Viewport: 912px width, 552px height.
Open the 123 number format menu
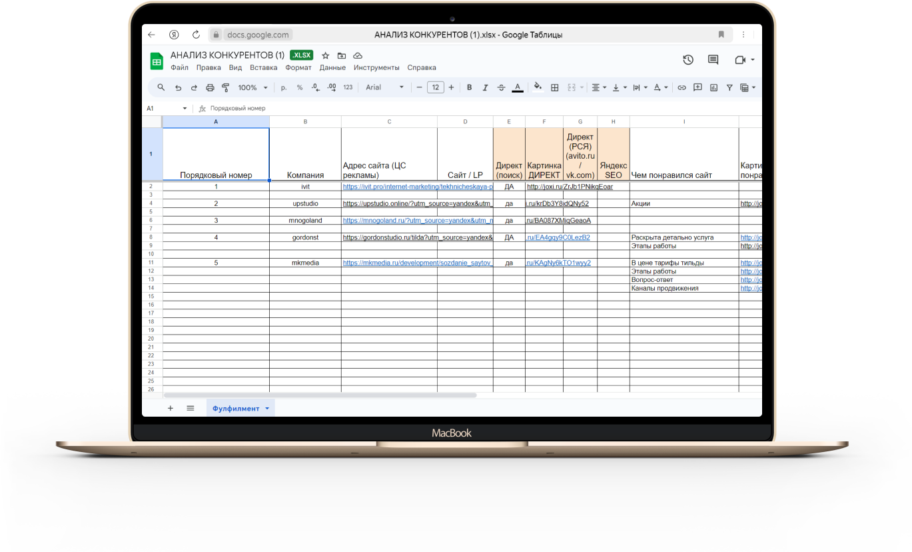348,87
